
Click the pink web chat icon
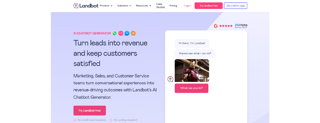[x=121, y=33]
